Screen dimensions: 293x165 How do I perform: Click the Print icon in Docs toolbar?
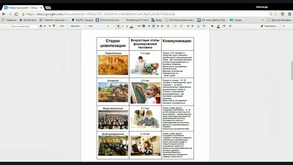(x=41, y=26)
